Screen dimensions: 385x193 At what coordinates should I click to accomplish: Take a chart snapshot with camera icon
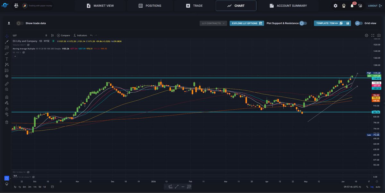coord(379,35)
